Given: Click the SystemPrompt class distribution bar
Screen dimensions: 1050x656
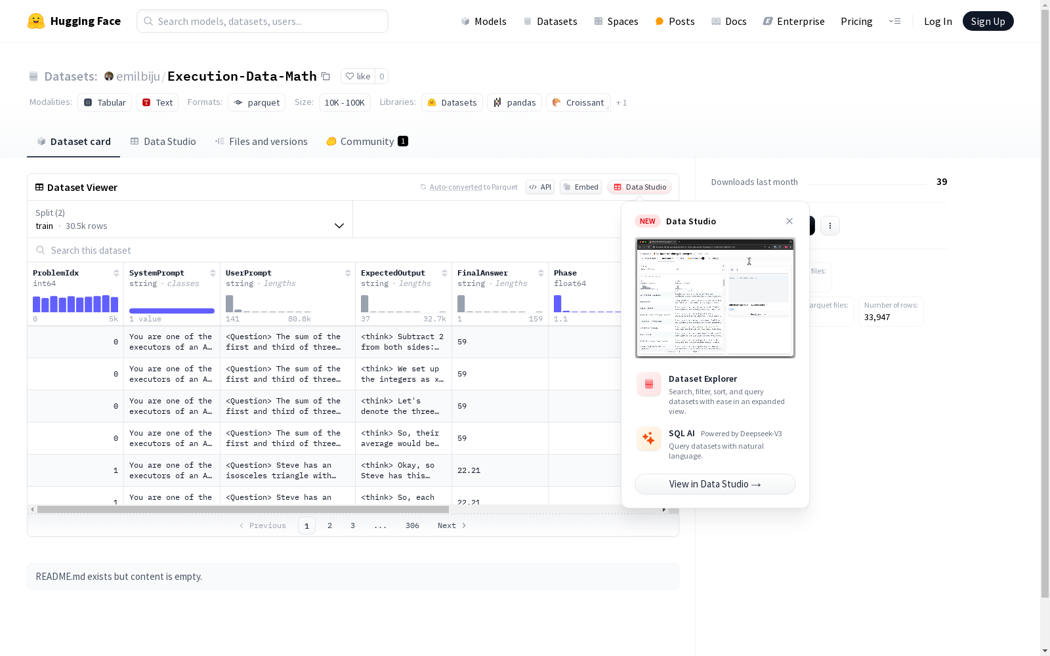Looking at the screenshot, I should click(x=172, y=311).
